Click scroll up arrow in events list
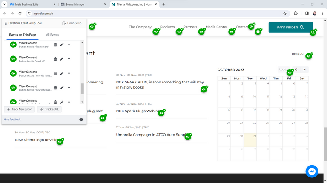 point(82,42)
